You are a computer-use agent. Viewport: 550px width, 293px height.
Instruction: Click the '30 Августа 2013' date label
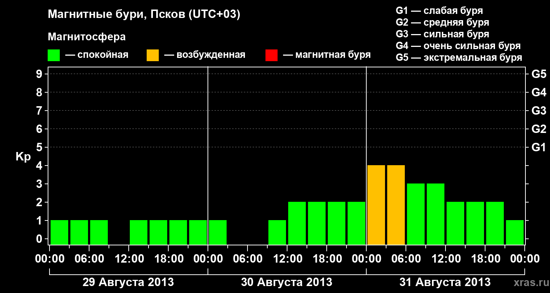click(287, 282)
